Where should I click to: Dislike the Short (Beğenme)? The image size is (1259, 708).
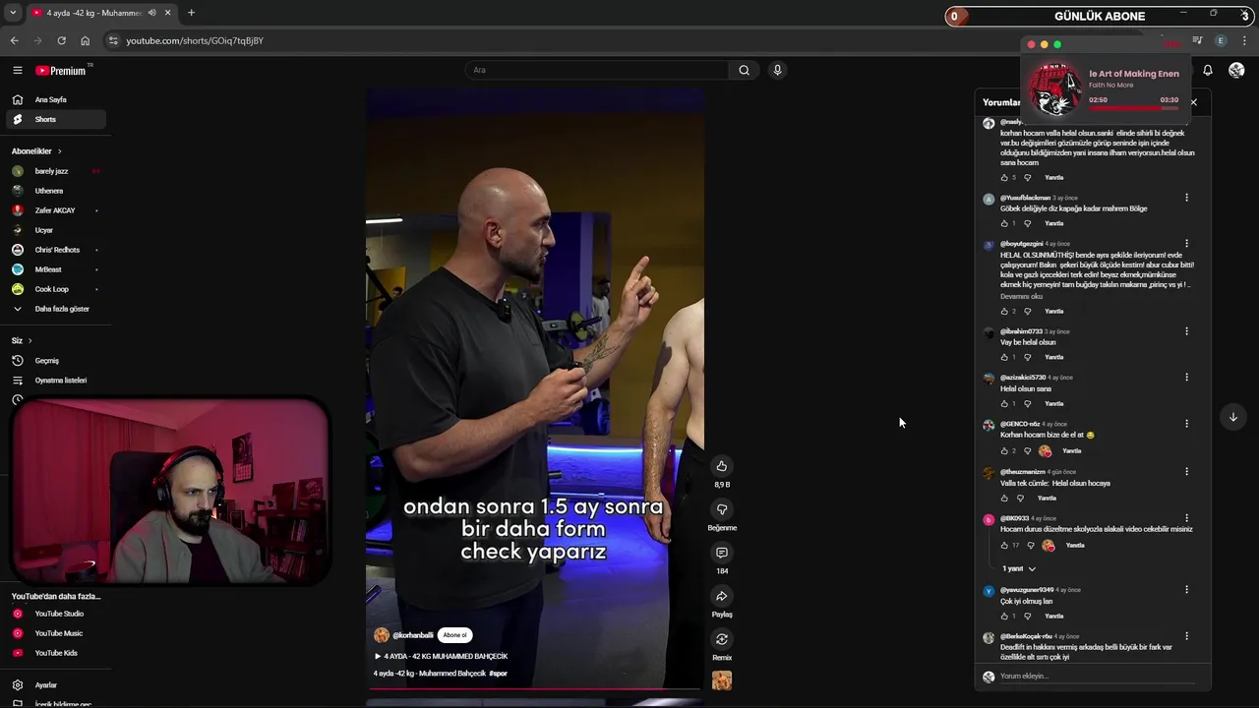722,509
